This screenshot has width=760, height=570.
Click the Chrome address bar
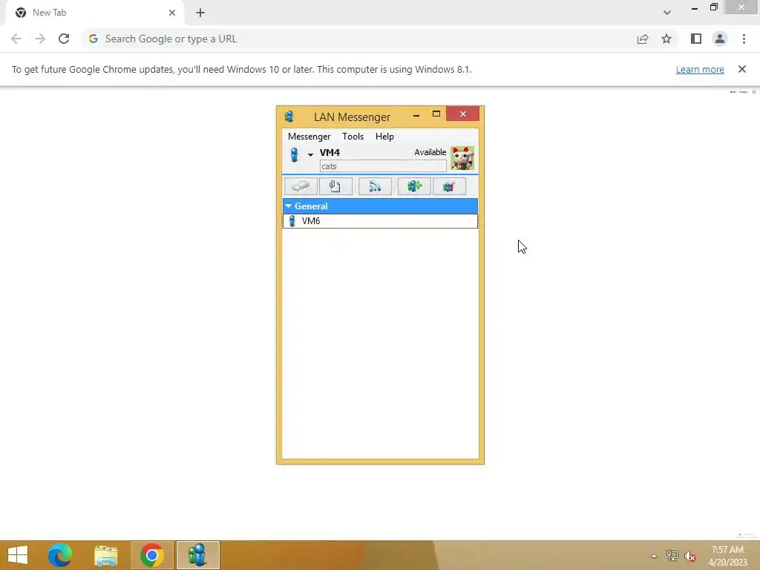click(x=358, y=39)
